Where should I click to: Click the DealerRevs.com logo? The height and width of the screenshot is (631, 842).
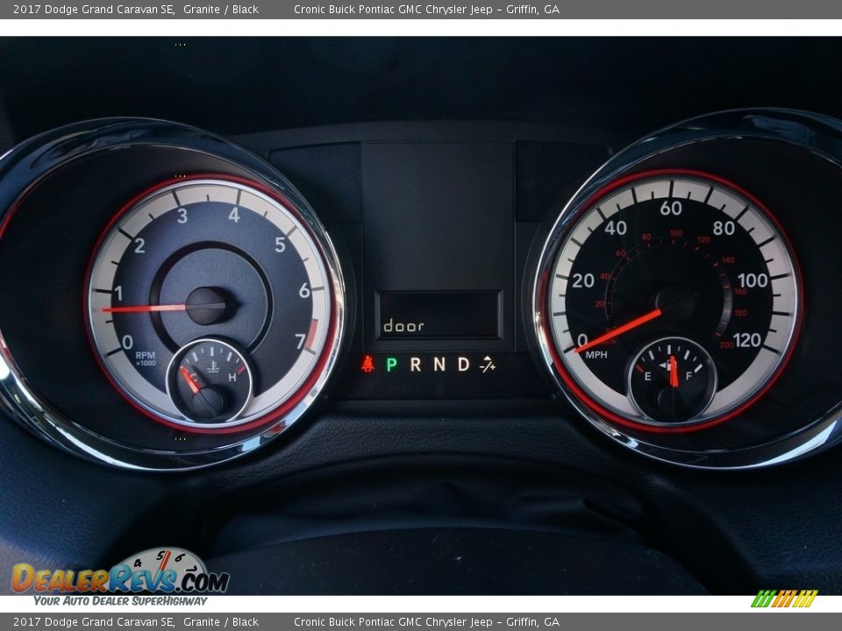(x=120, y=578)
